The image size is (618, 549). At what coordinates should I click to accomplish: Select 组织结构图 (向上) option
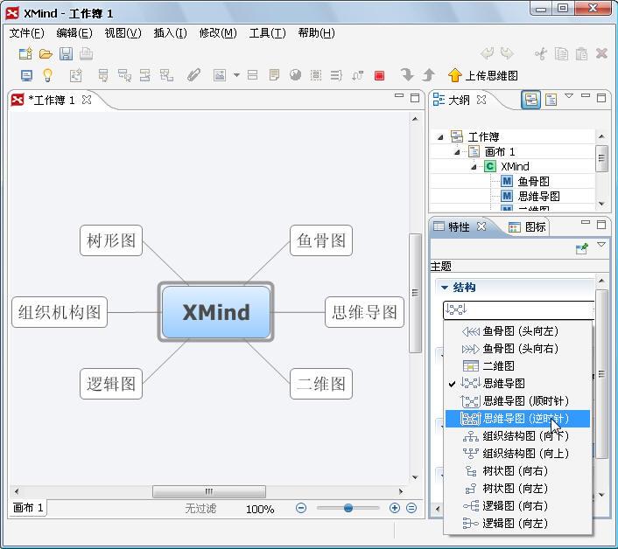518,454
